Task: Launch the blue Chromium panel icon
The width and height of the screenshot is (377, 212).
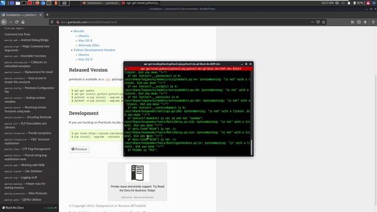Action: click(x=43, y=3)
